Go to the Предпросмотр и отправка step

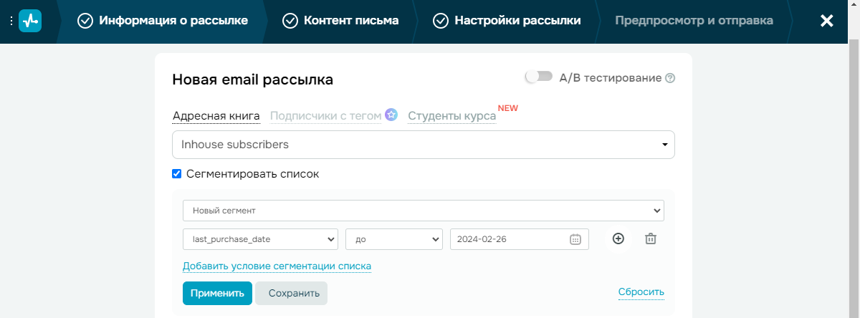694,21
